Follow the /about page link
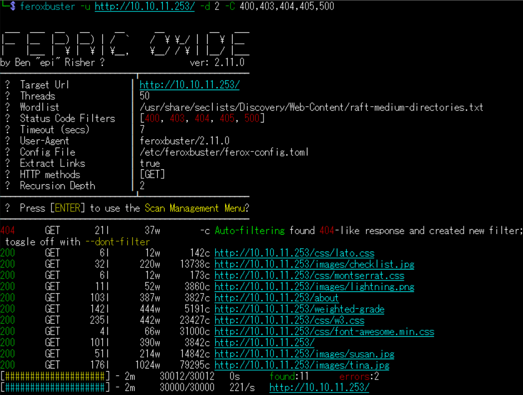 (276, 298)
